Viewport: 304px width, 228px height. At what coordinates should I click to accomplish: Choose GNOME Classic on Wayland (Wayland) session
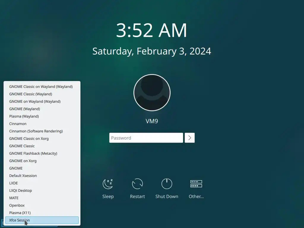[42, 87]
